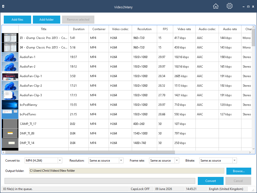Click the Add files button
Screen dimensions: 257x193
17,20
